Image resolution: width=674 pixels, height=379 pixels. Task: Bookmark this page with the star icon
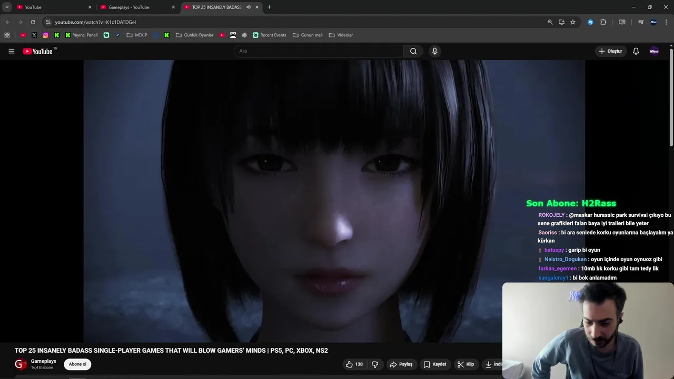(573, 22)
